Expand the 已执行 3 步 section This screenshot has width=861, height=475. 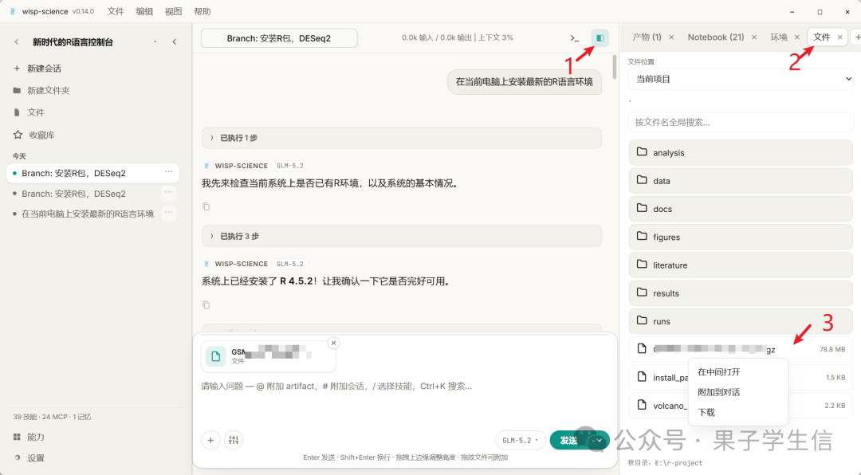tap(401, 236)
